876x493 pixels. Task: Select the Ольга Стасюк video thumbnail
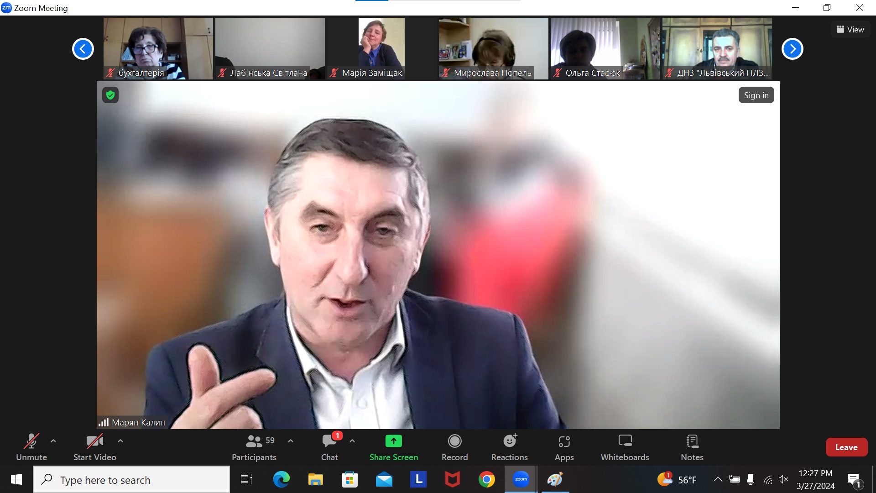click(x=605, y=48)
